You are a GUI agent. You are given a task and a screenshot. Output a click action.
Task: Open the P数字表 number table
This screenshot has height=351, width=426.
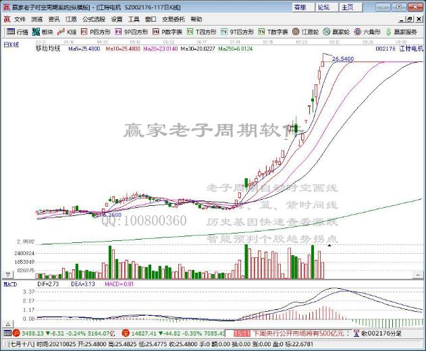(x=156, y=32)
